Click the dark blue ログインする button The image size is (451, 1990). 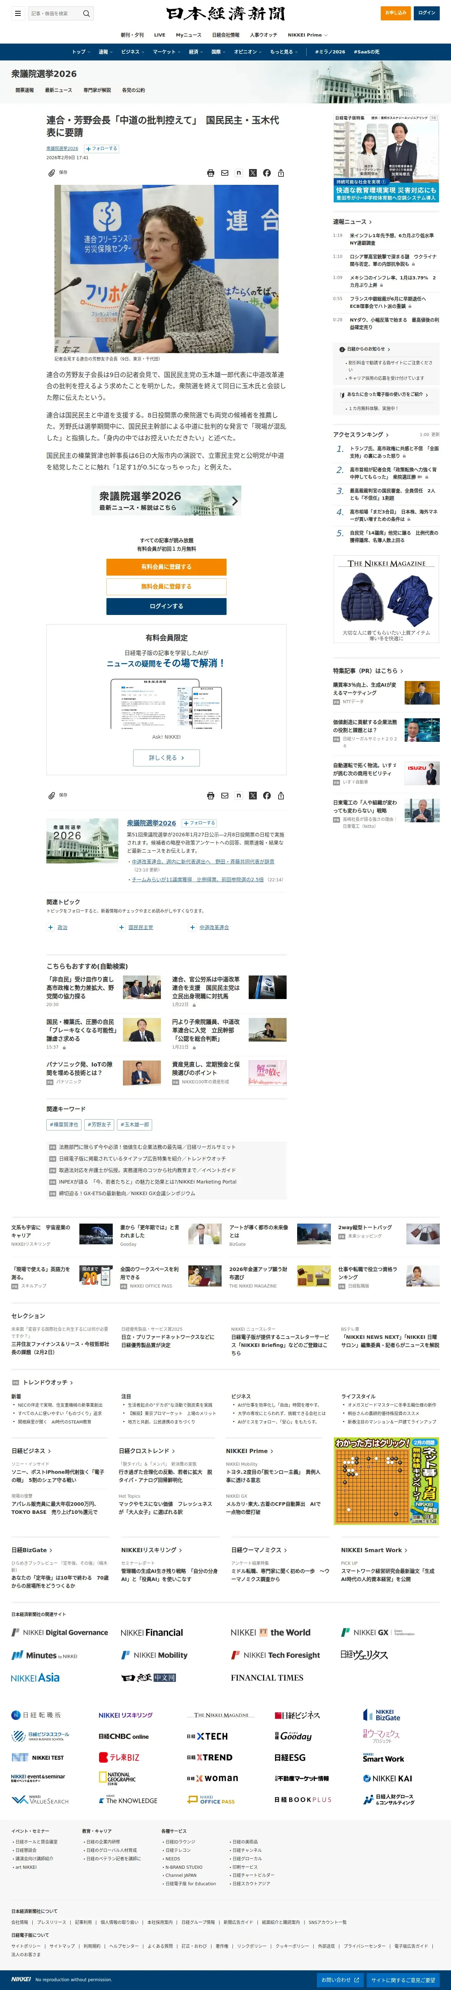pyautogui.click(x=166, y=607)
